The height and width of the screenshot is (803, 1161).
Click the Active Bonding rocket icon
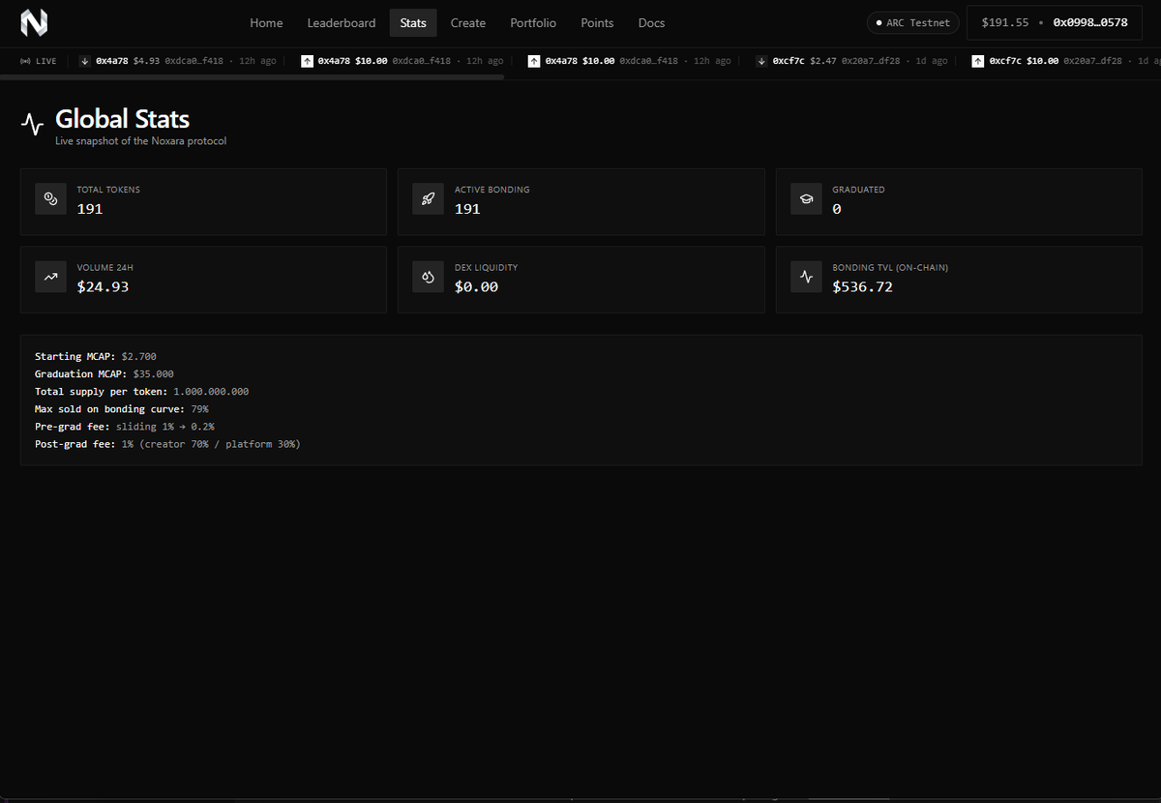[429, 198]
